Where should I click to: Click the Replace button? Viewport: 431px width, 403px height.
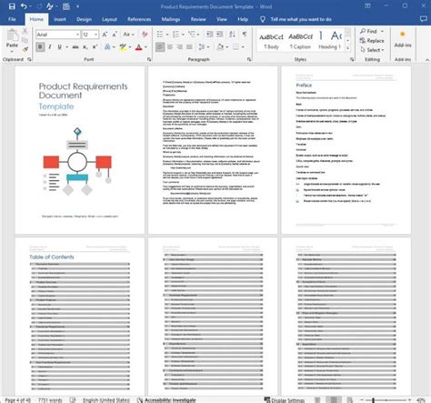tap(372, 41)
